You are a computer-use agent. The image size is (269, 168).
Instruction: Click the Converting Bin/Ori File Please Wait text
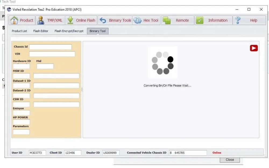[x=167, y=85]
